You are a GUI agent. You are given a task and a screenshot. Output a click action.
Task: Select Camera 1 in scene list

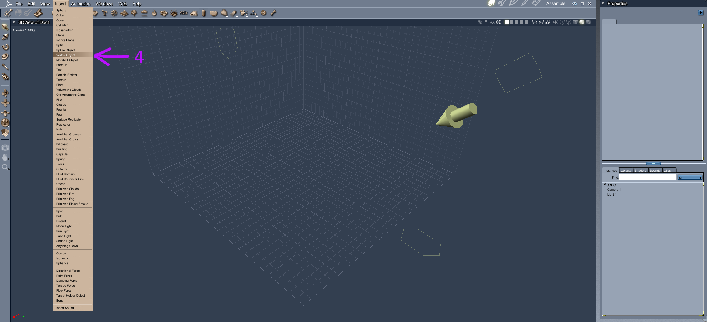pyautogui.click(x=652, y=190)
